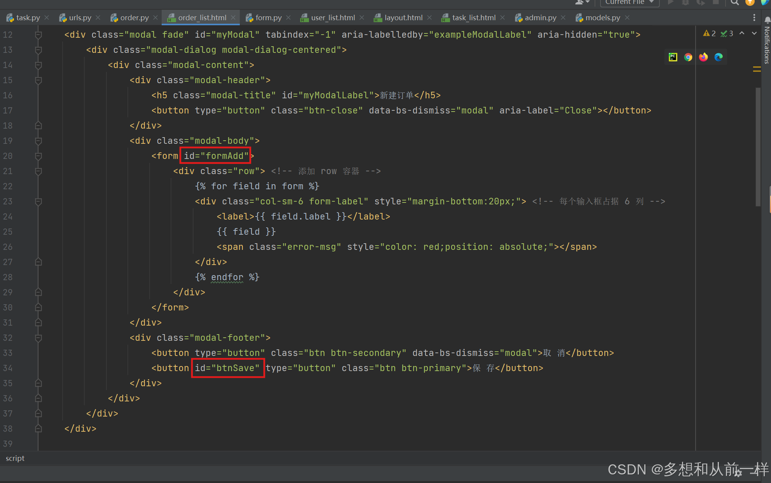Click the Search Everywhere magnifier icon

tap(734, 2)
